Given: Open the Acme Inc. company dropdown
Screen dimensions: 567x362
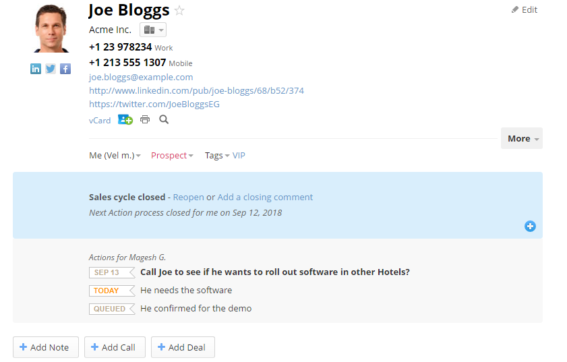Looking at the screenshot, I should (153, 30).
